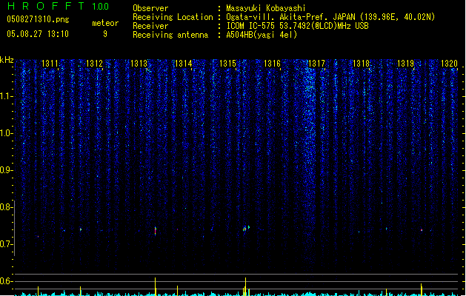Click the meteor count value 9
Image resolution: width=466 pixels, height=296 pixels.
[105, 34]
